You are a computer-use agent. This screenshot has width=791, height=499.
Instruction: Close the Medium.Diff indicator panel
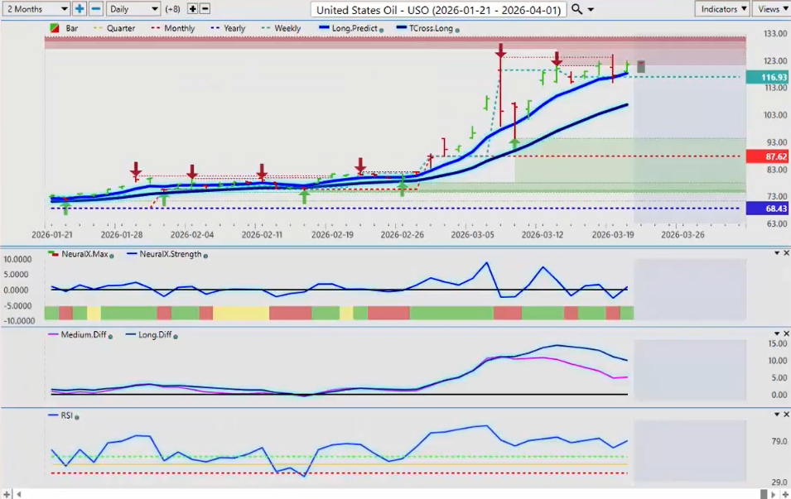[x=786, y=333]
